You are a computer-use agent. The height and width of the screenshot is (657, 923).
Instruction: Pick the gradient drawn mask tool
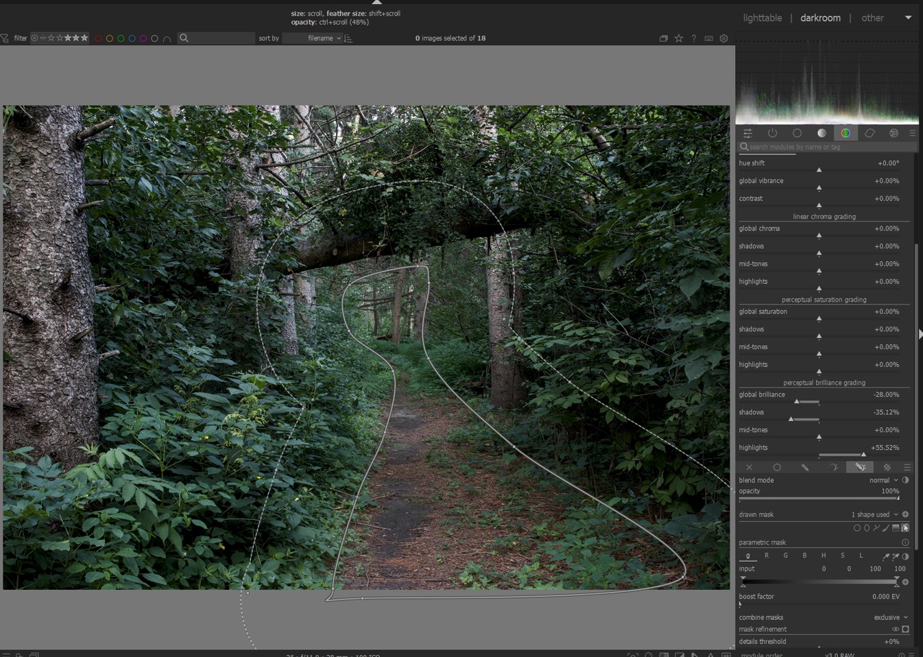click(896, 528)
